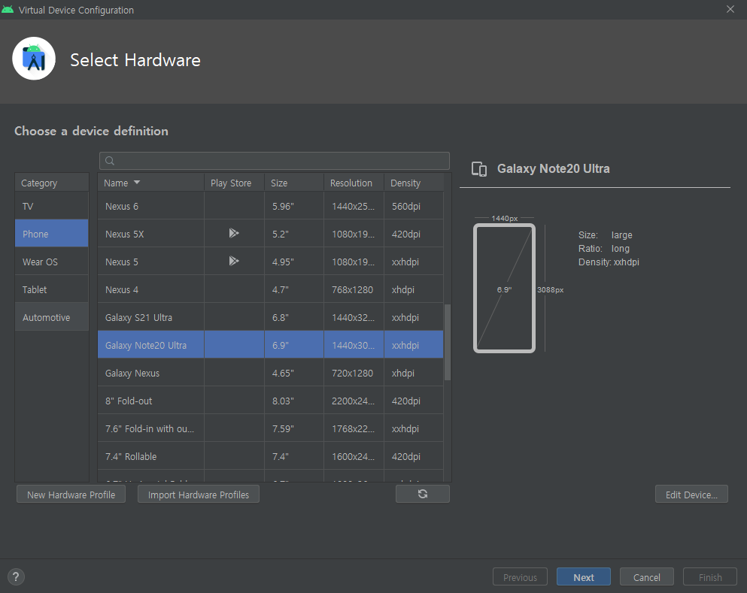This screenshot has height=593, width=747.
Task: Select the TV category
Action: [x=51, y=206]
